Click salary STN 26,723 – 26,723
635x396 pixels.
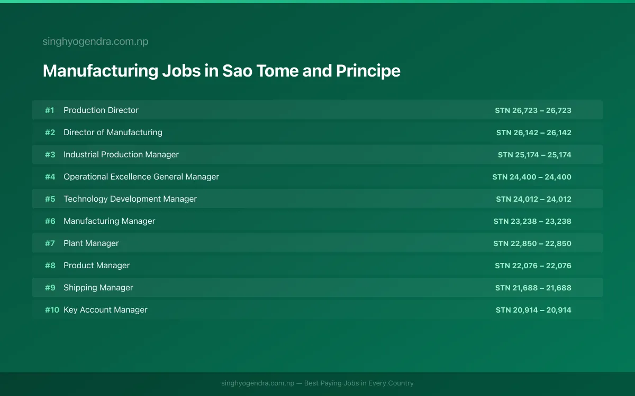coord(533,110)
